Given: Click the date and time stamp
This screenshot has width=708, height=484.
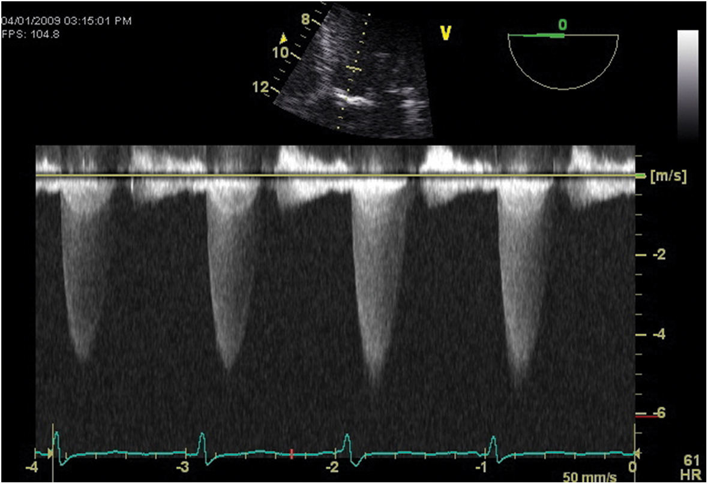Looking at the screenshot, I should [66, 21].
